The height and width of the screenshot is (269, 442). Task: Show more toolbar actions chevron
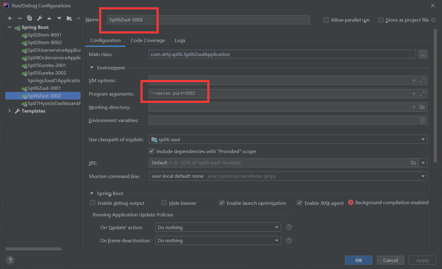click(x=78, y=18)
